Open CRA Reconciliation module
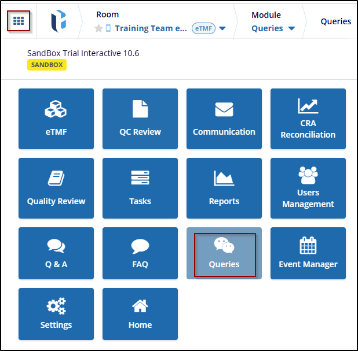The image size is (358, 351). (308, 119)
